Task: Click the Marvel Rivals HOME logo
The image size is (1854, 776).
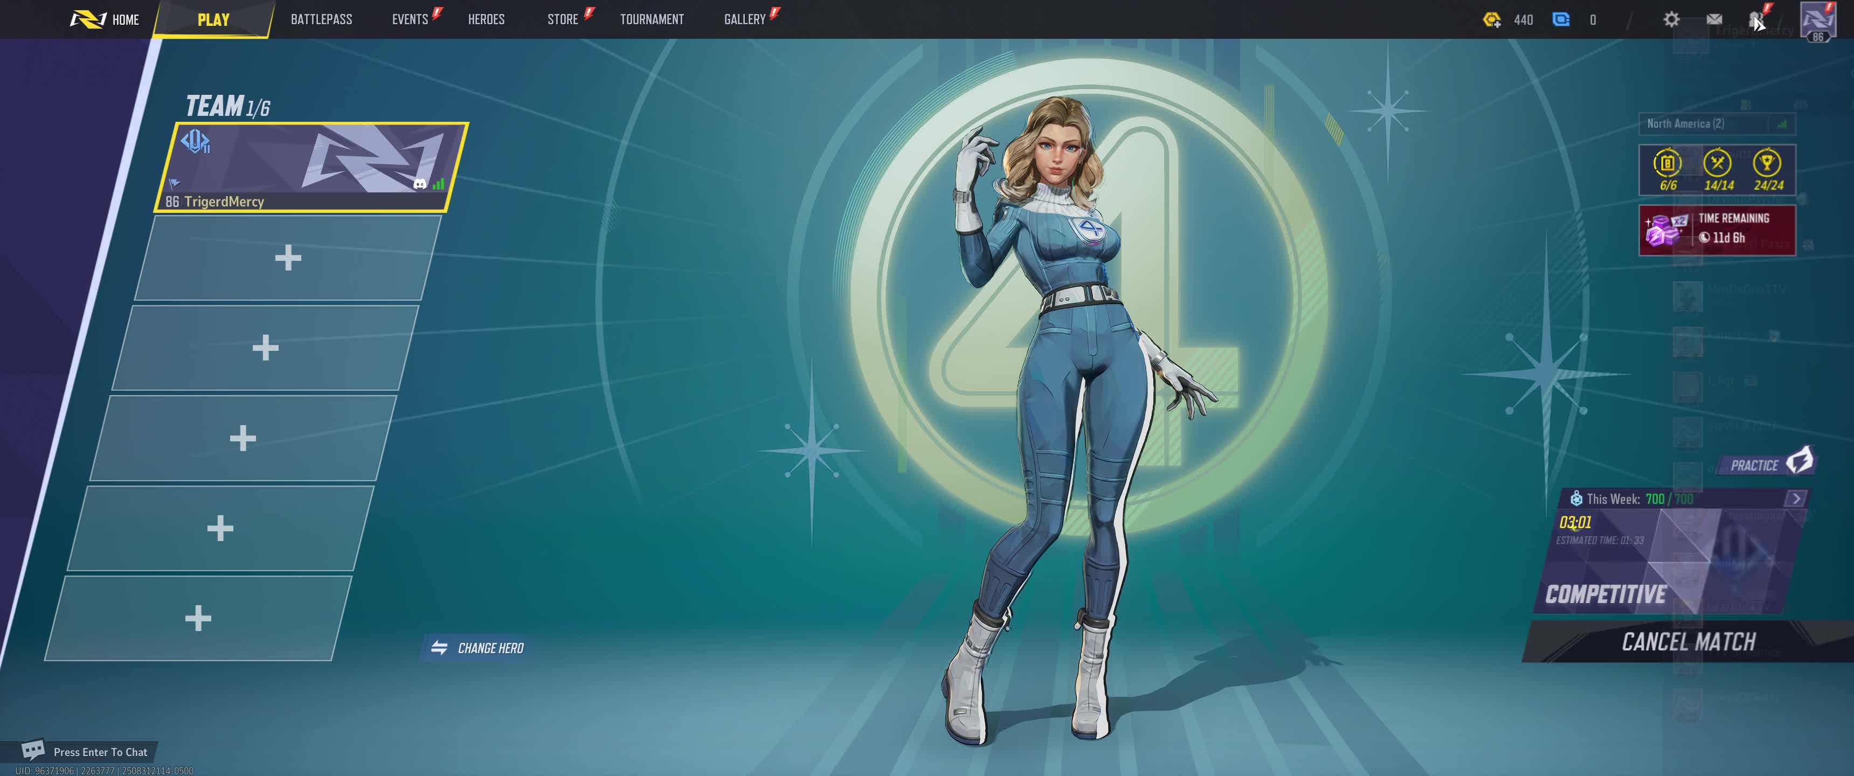Action: pyautogui.click(x=103, y=19)
